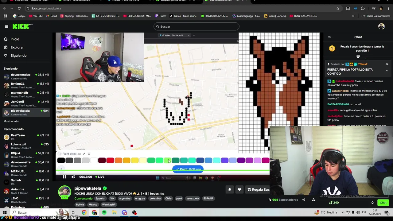This screenshot has width=393, height=221.
Task: Select the black color swatch
Action: (x=61, y=160)
